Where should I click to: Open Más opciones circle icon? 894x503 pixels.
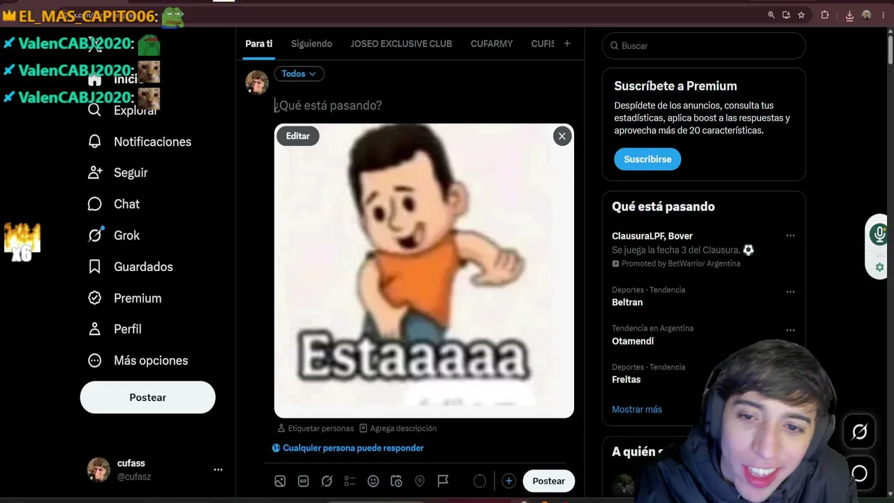95,360
